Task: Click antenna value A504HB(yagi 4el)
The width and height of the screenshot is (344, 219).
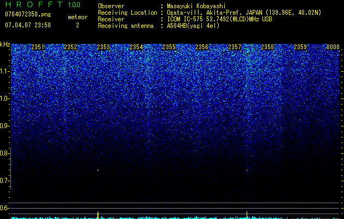Action: (x=193, y=26)
